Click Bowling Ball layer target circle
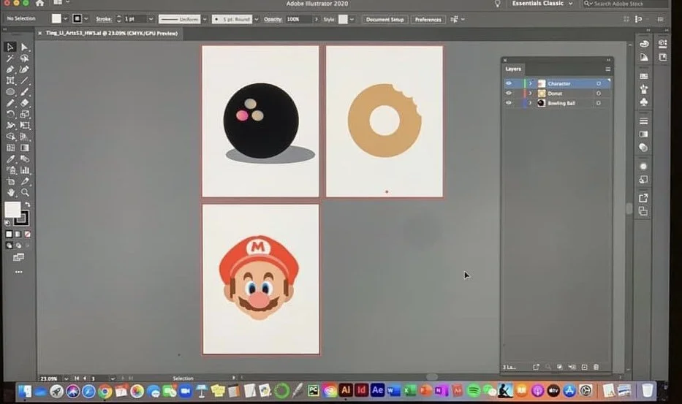682x404 pixels. coord(599,103)
